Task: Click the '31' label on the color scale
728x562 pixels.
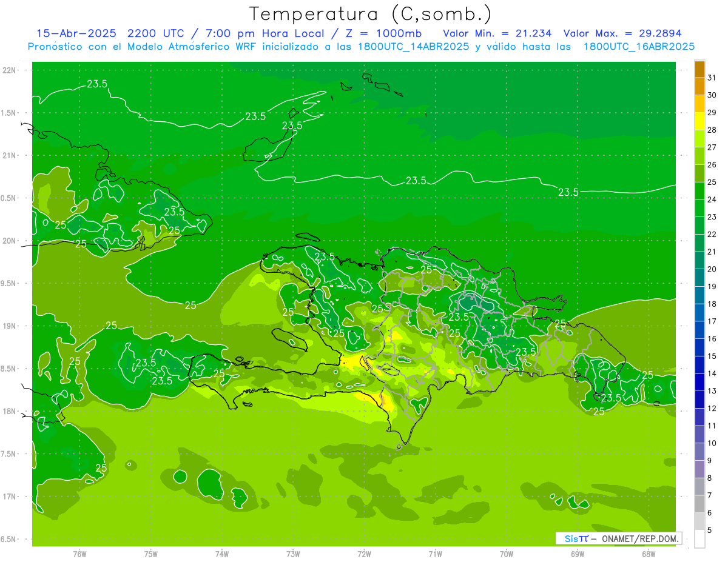Action: pos(712,78)
